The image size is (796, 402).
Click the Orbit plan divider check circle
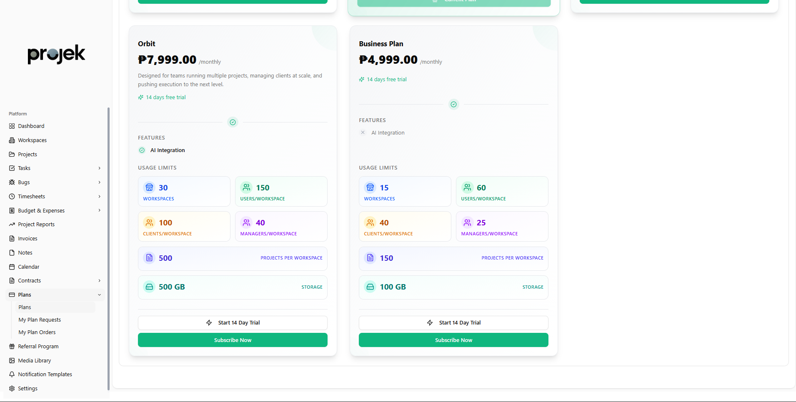pyautogui.click(x=233, y=122)
